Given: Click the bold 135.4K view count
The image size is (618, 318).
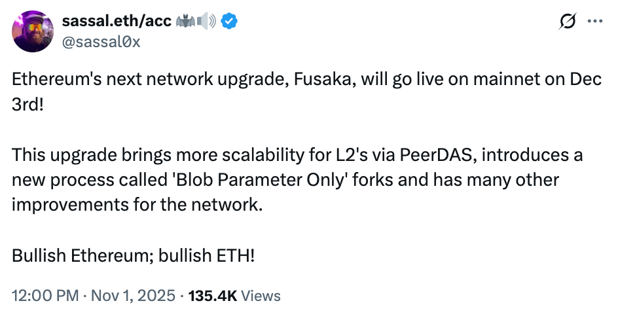Looking at the screenshot, I should (x=212, y=296).
